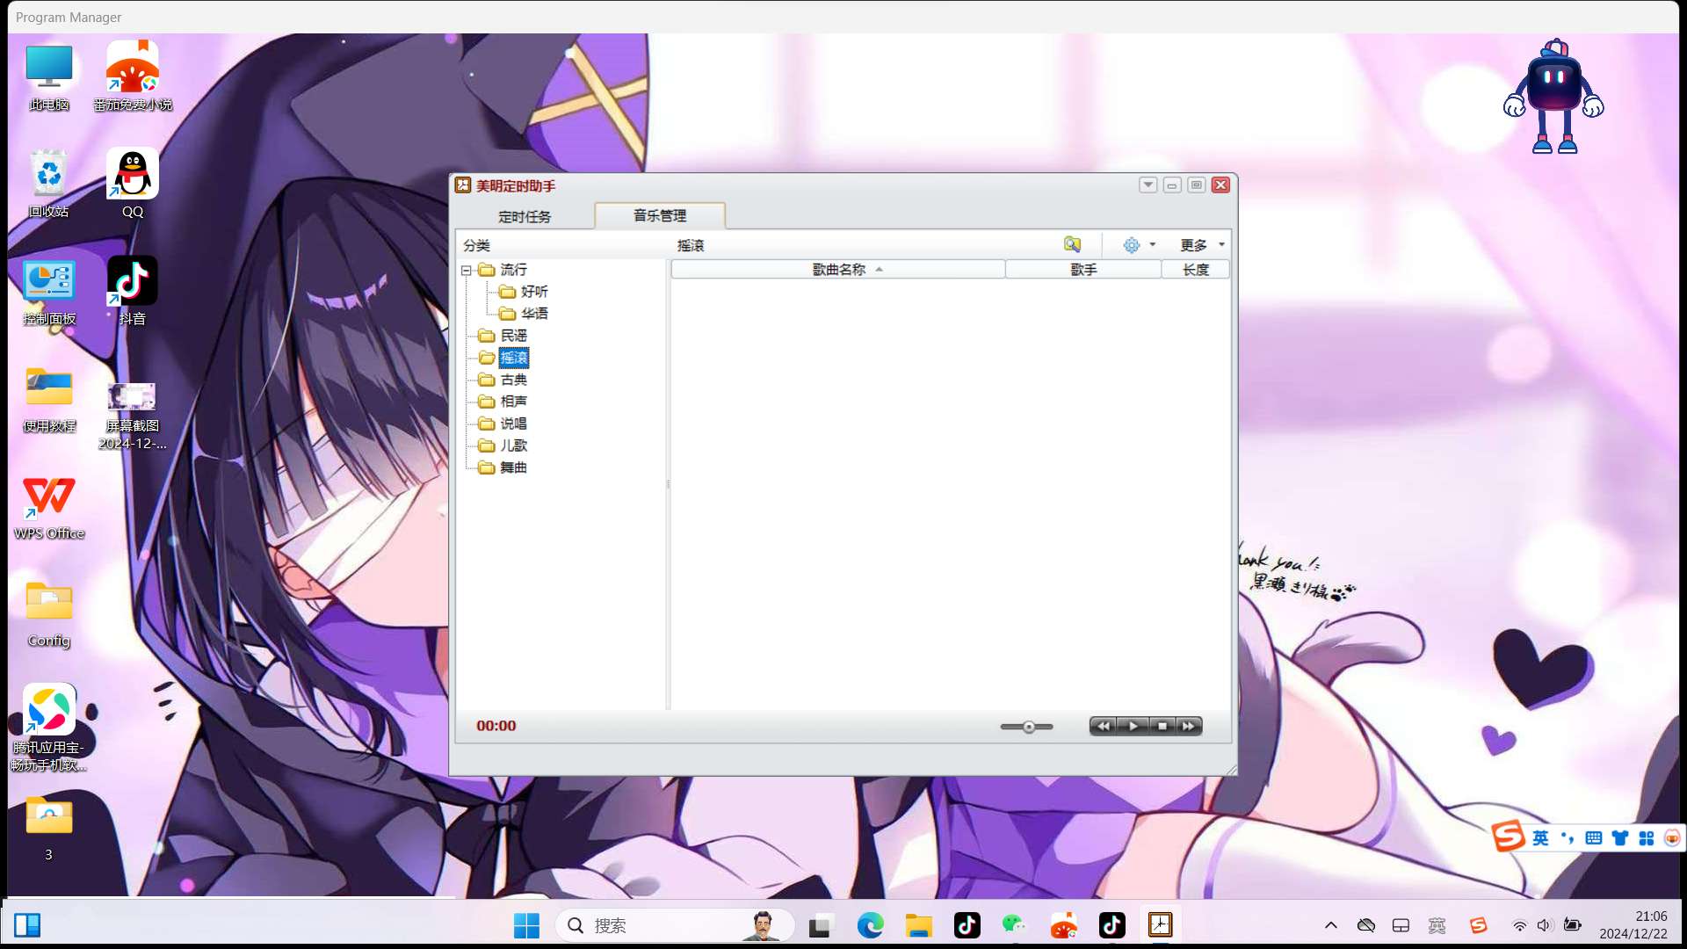Open the 抖音 desktop shortcut

click(x=133, y=292)
